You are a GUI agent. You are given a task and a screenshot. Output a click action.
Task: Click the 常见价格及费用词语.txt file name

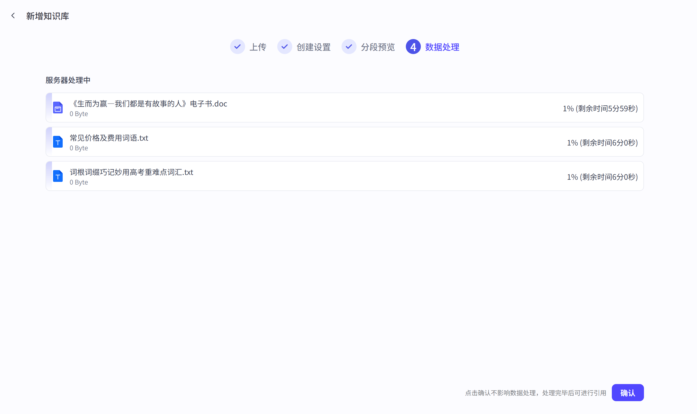(109, 138)
